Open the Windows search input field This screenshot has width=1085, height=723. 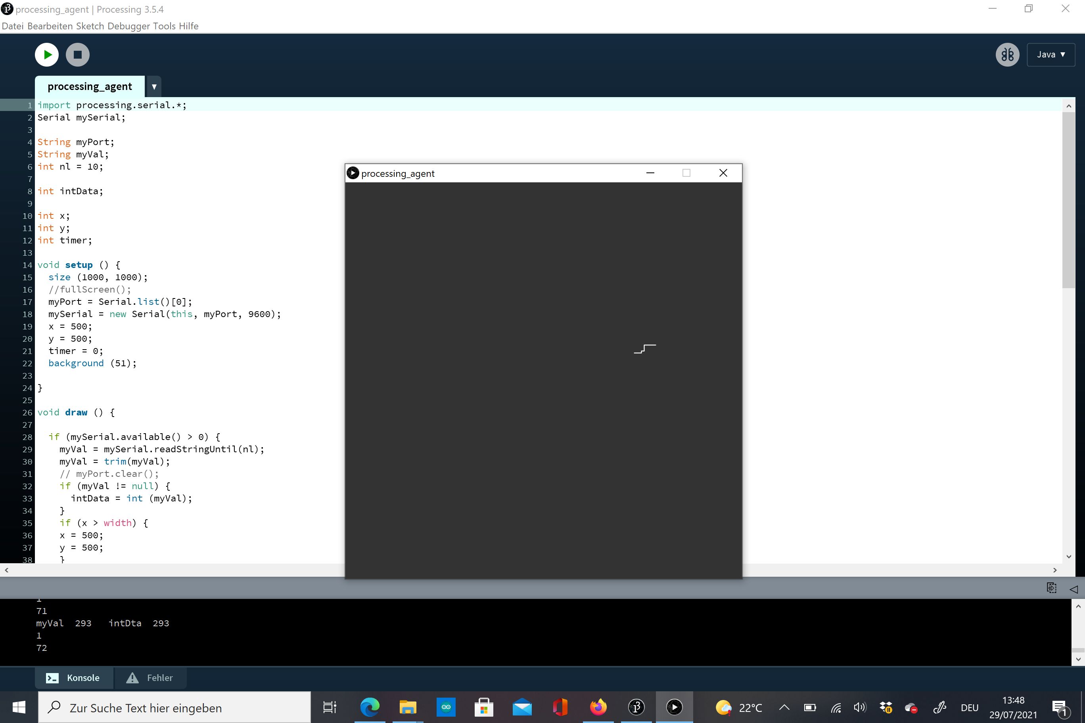[174, 707]
